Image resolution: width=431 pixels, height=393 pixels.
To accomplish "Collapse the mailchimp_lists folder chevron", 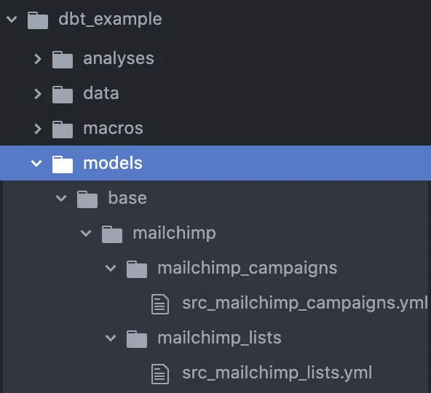I will point(111,338).
